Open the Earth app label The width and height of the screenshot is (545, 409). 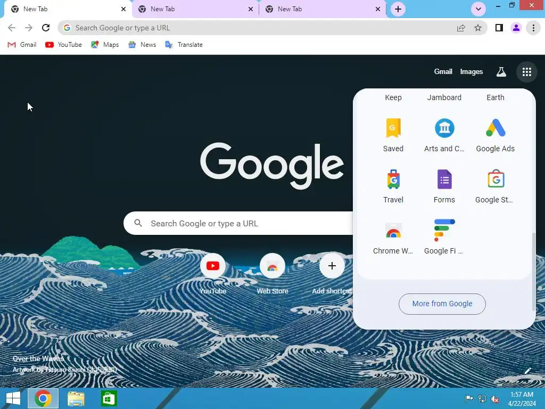[496, 97]
